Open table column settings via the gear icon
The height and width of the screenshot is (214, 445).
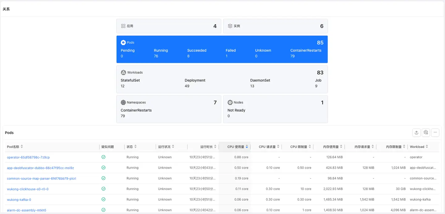[426, 132]
